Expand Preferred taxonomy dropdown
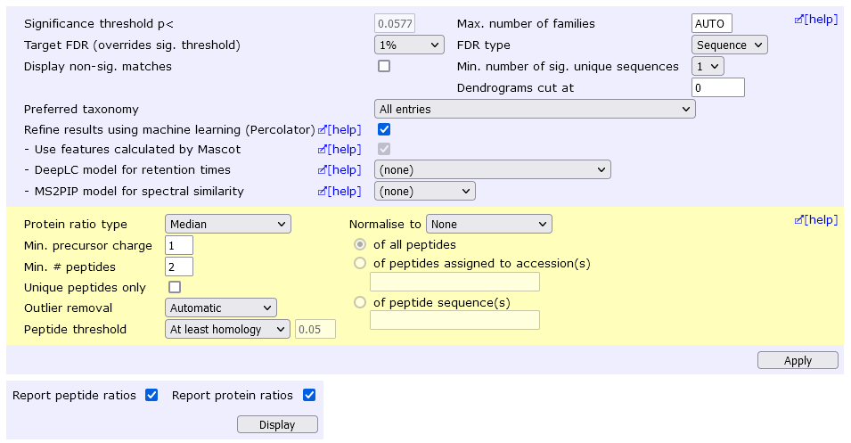Screen dimensions: 851x443 click(x=535, y=109)
